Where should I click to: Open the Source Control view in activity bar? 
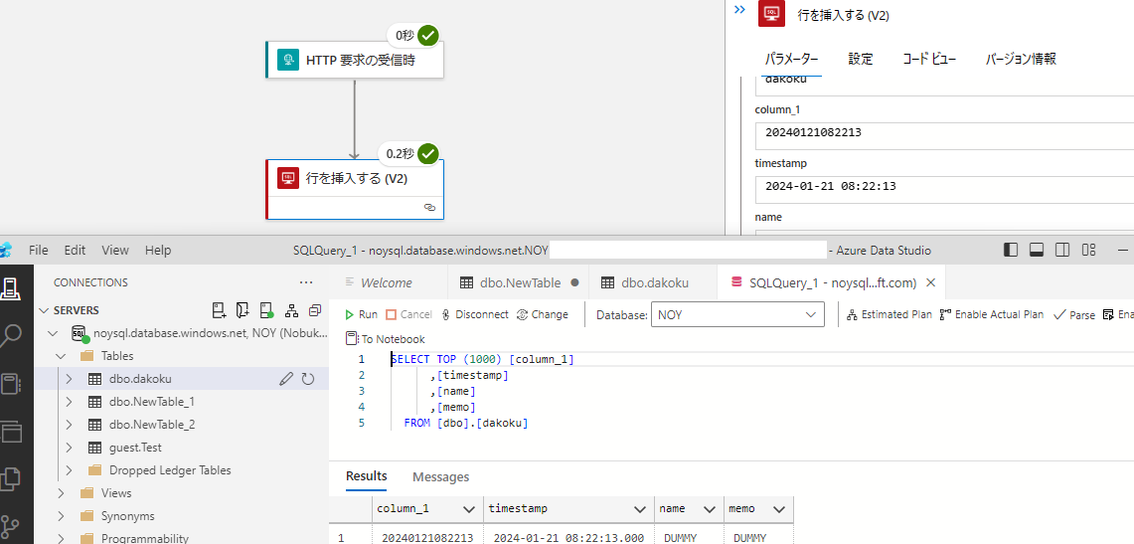12,525
